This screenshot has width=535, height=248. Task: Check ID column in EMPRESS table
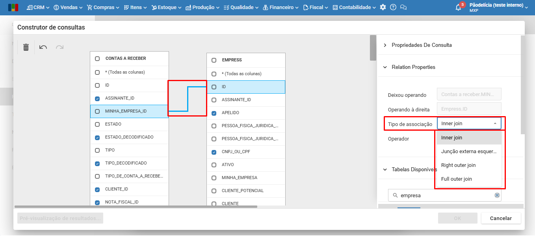coord(214,87)
